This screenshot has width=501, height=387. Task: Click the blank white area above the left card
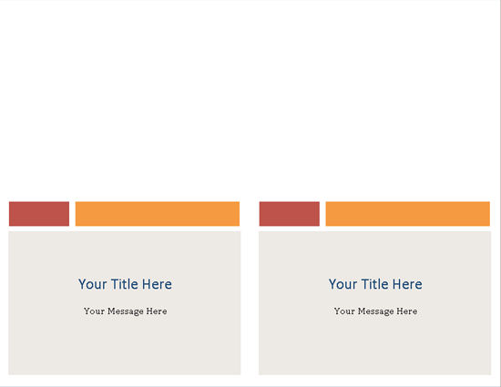coord(124,100)
